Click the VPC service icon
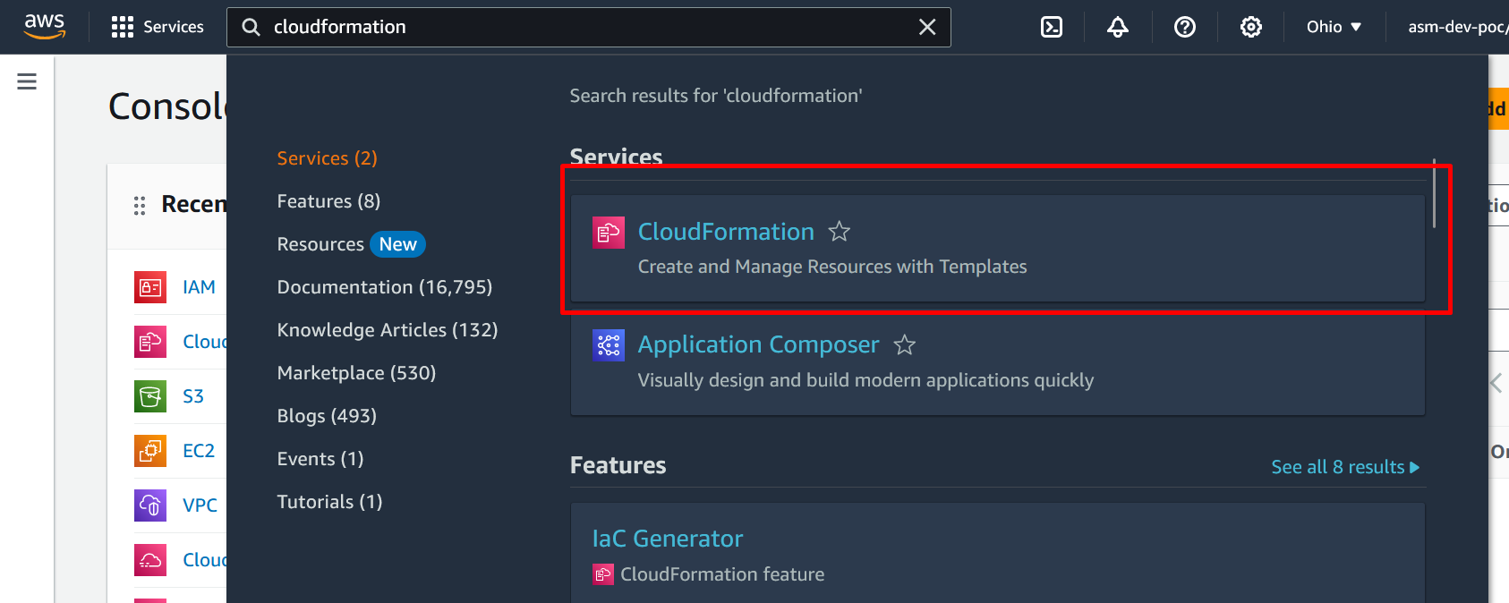This screenshot has width=1509, height=603. point(150,505)
